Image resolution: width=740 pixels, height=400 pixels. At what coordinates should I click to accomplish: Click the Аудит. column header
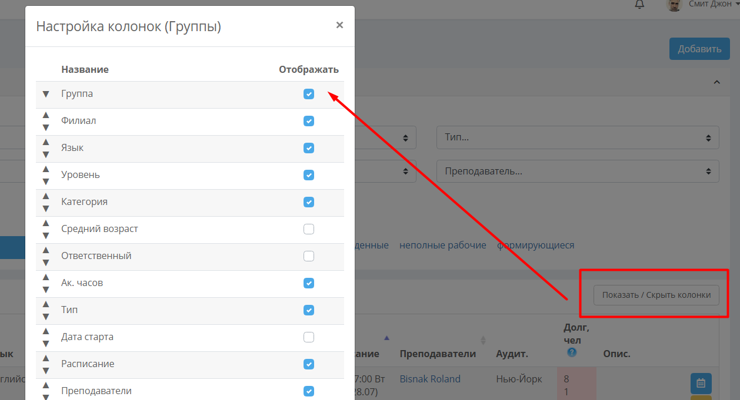512,354
